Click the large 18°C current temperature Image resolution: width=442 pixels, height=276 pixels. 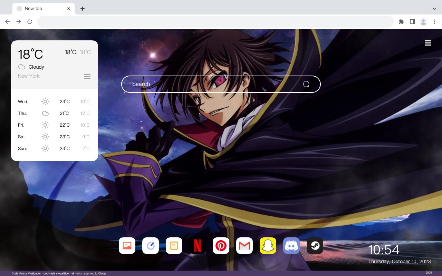tap(30, 54)
